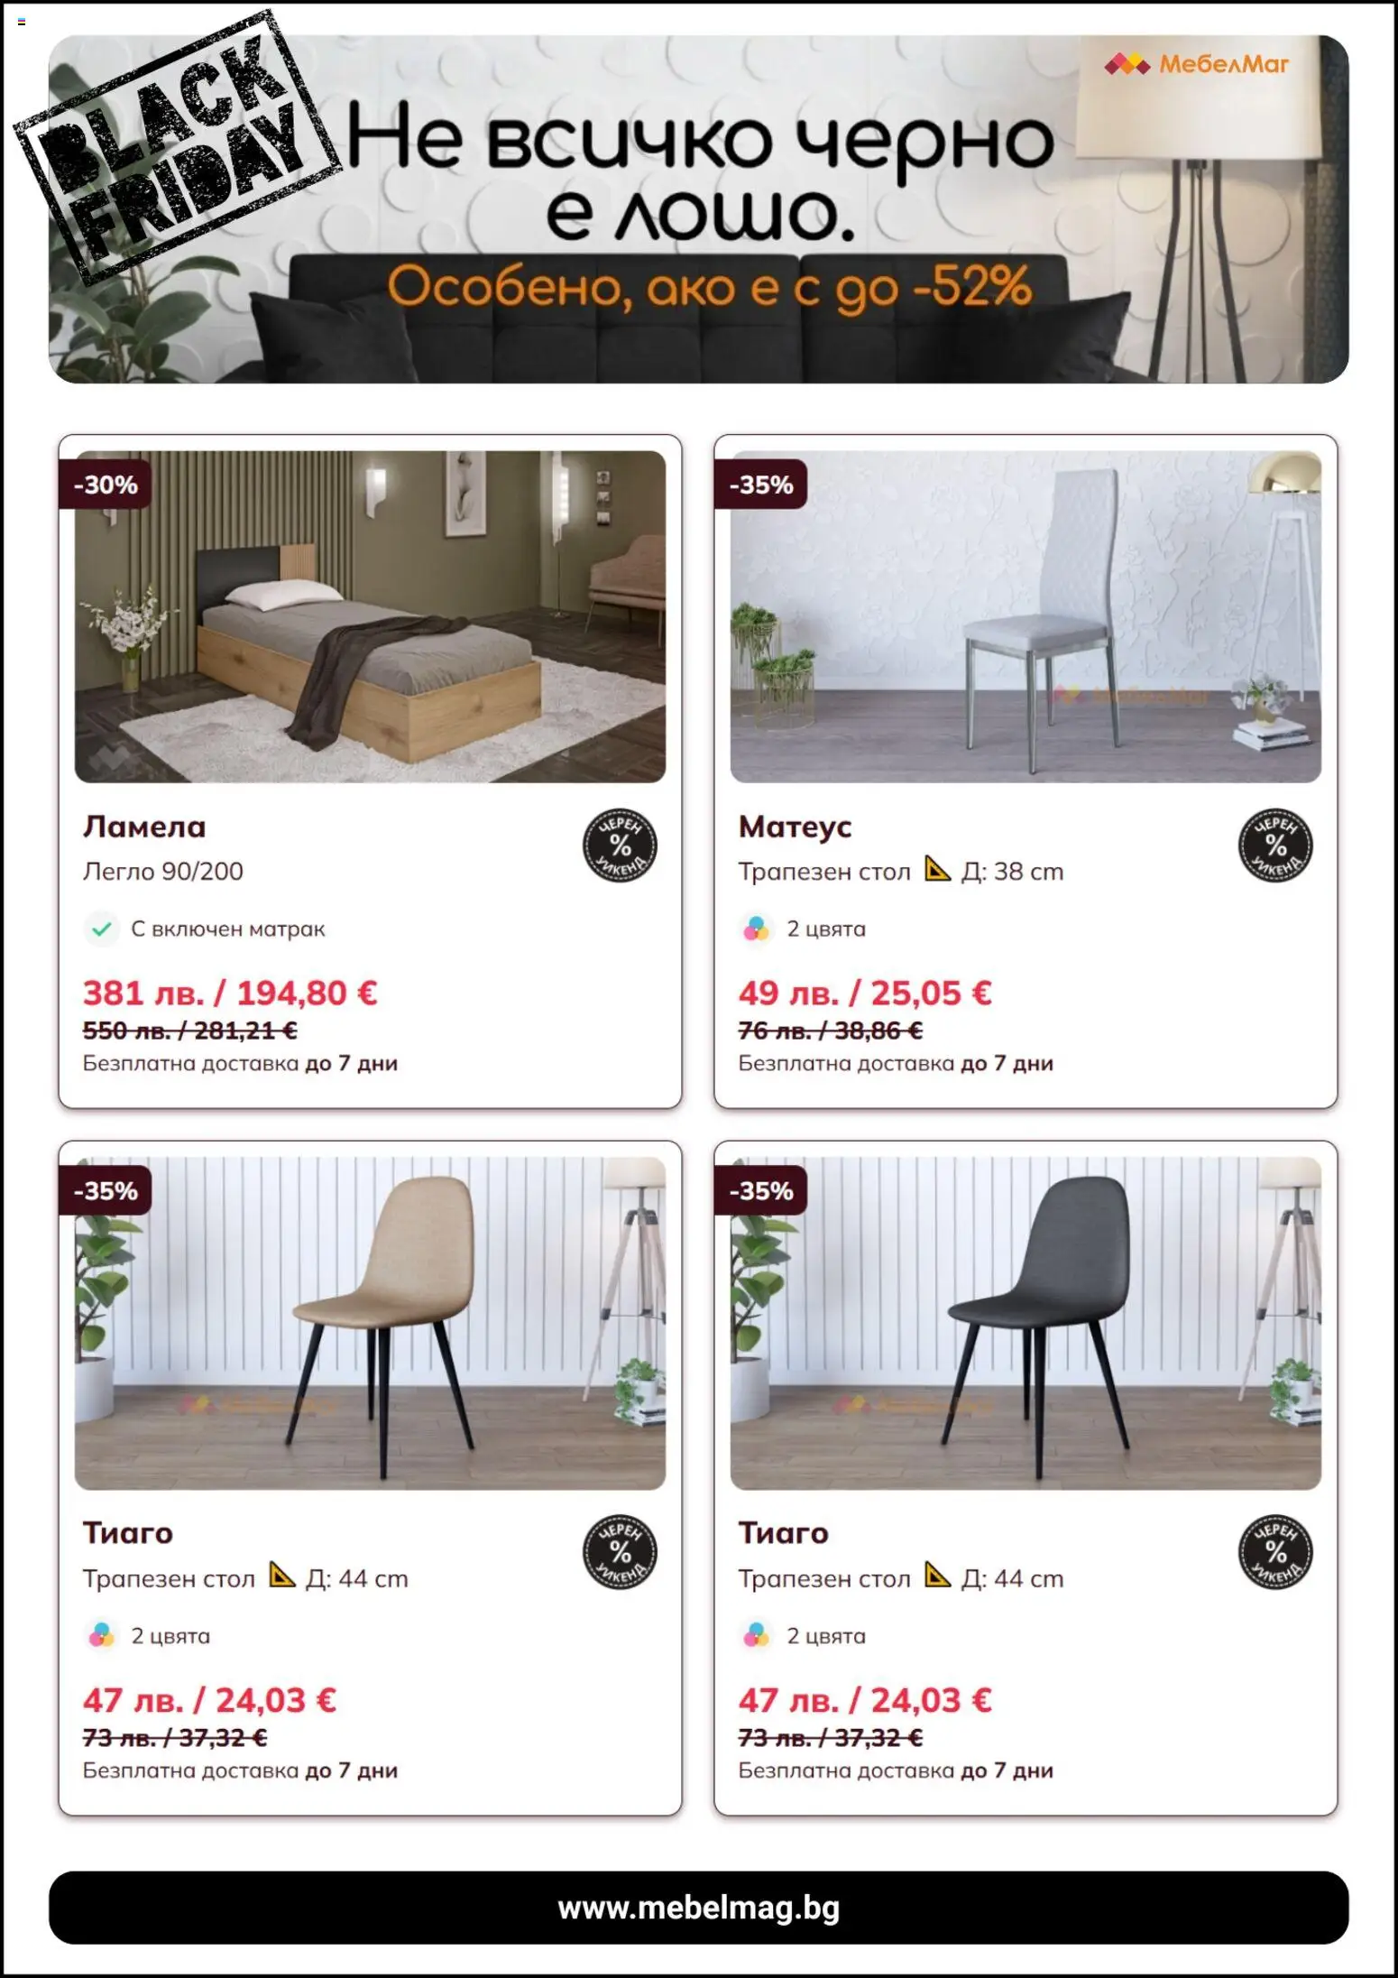Click the green checkmark for included mattress

(102, 929)
